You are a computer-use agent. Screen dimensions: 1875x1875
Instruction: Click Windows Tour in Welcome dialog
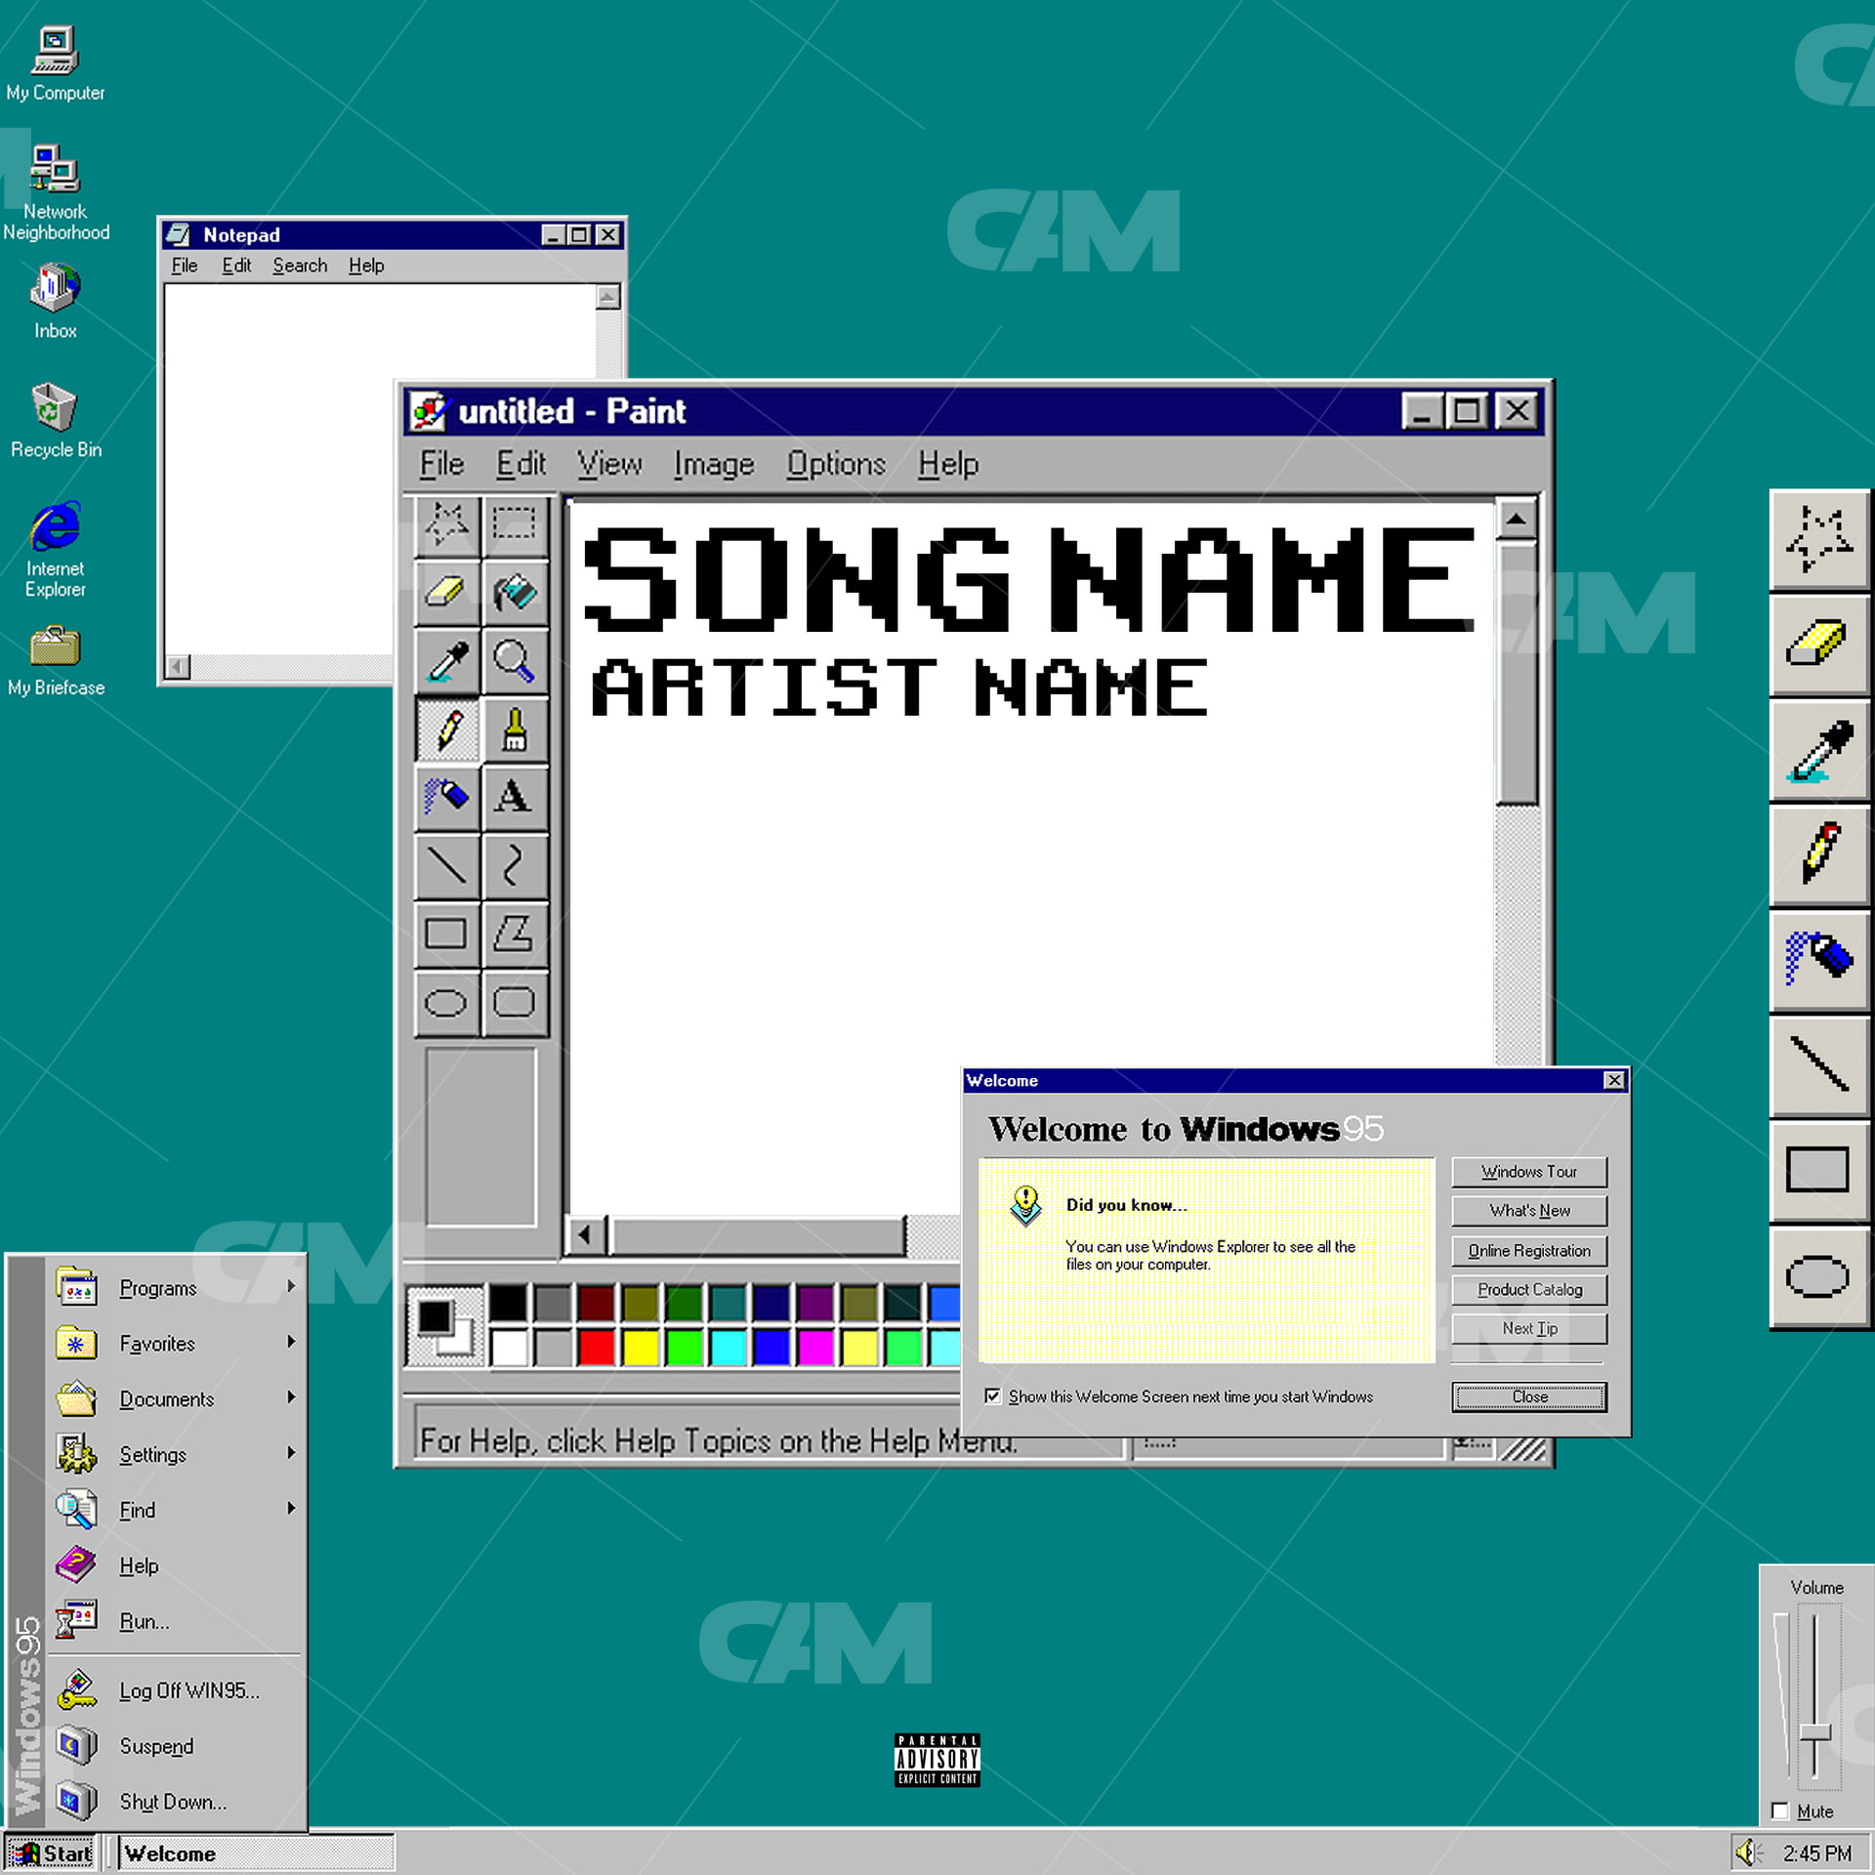point(1529,1172)
